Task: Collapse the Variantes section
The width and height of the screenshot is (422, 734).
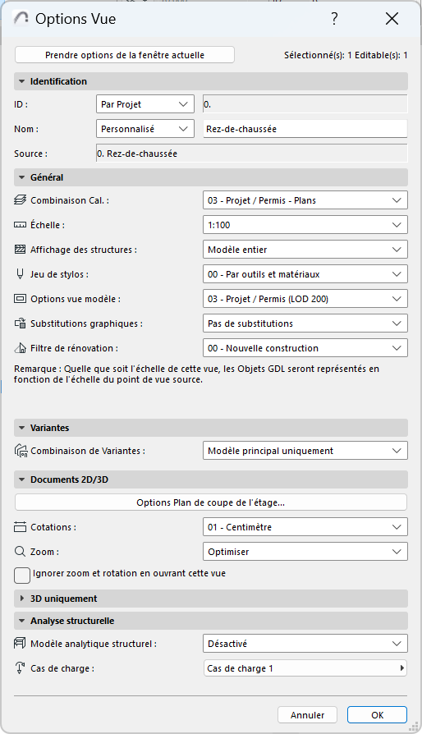Action: [211, 428]
